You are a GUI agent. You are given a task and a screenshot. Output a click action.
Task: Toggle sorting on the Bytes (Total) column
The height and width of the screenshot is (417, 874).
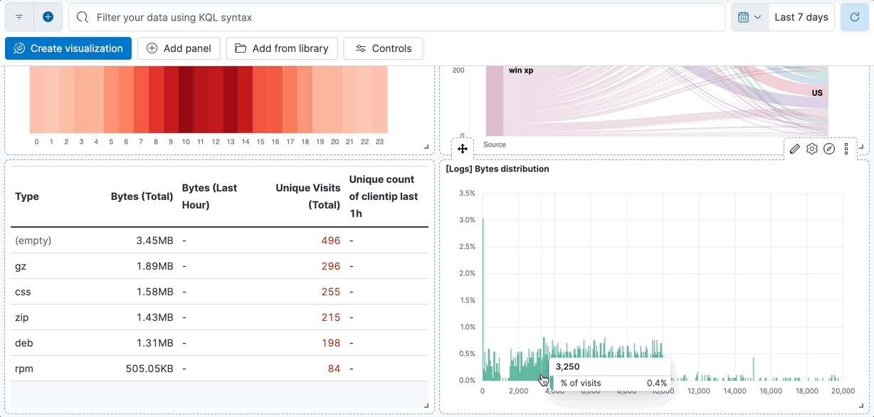[142, 196]
